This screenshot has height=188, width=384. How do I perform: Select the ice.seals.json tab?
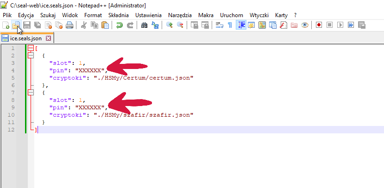coord(25,38)
